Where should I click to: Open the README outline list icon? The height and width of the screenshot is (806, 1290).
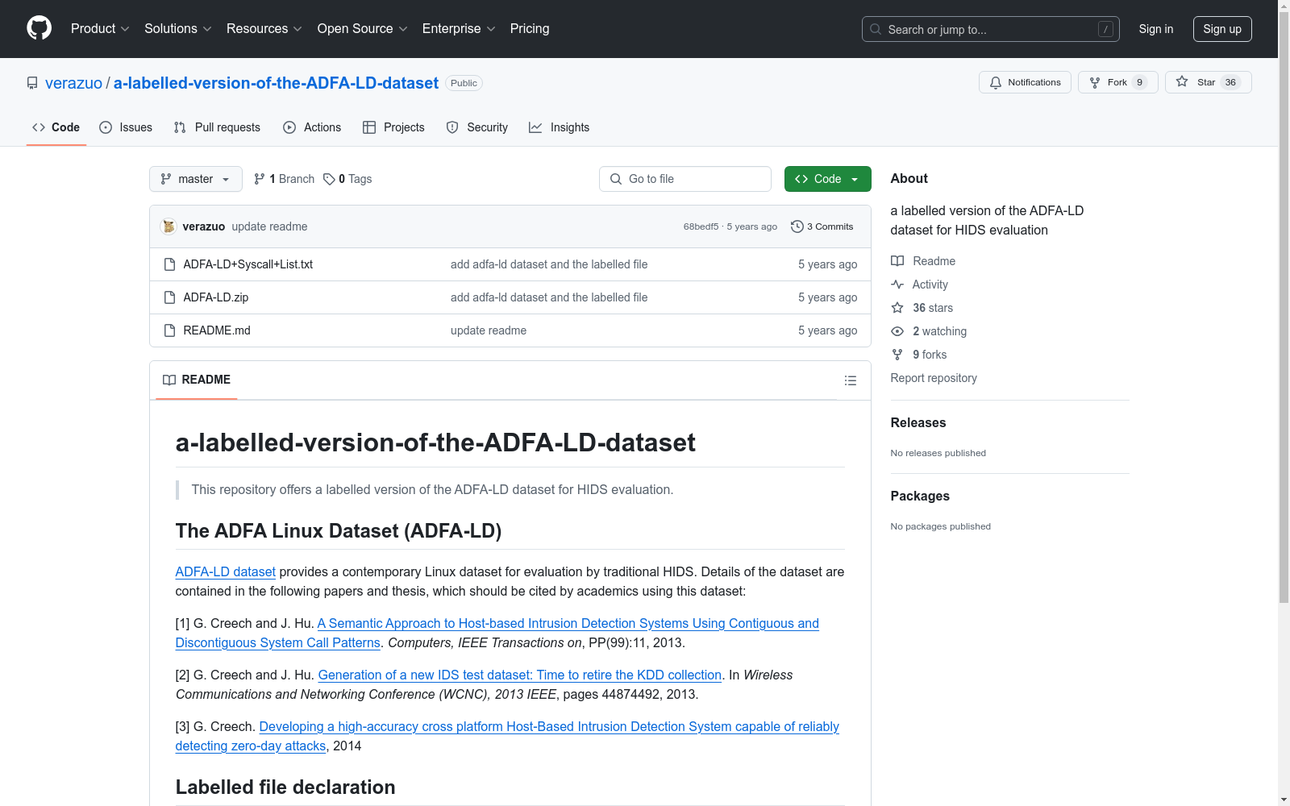pyautogui.click(x=851, y=380)
